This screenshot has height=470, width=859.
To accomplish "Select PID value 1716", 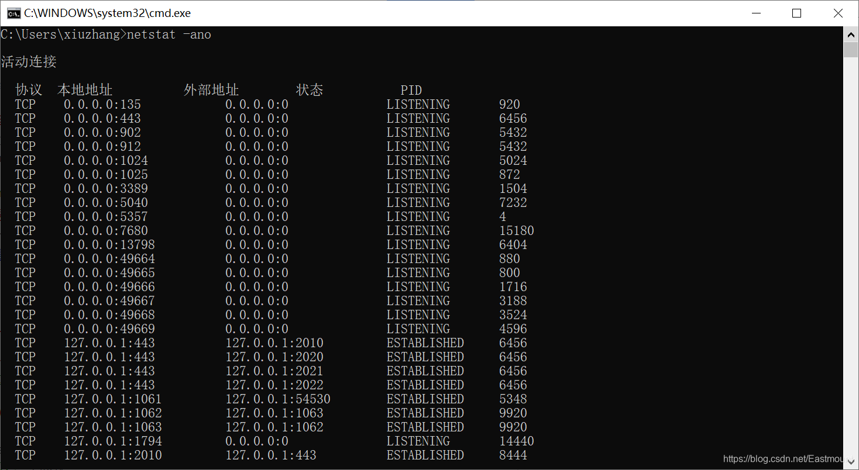I will tap(513, 287).
